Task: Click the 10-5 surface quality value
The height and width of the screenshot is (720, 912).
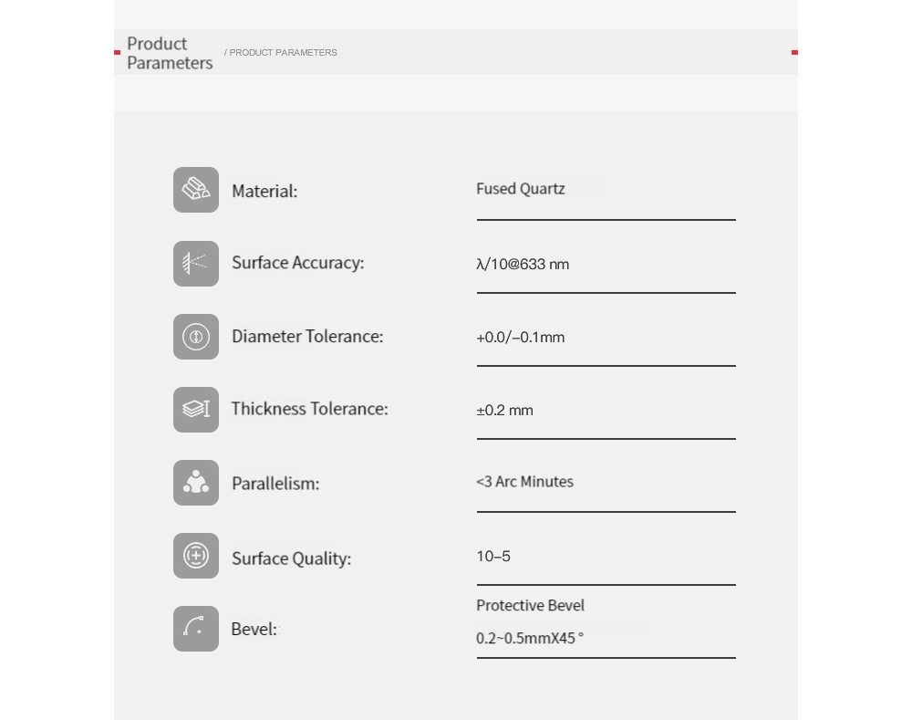Action: point(493,556)
